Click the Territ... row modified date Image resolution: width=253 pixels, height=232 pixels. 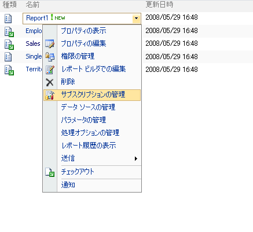171,70
